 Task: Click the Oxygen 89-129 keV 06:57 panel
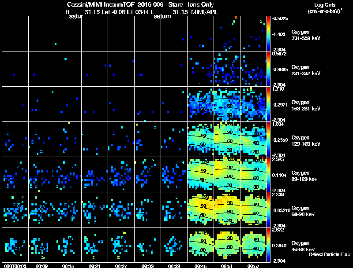pyautogui.click(x=253, y=174)
